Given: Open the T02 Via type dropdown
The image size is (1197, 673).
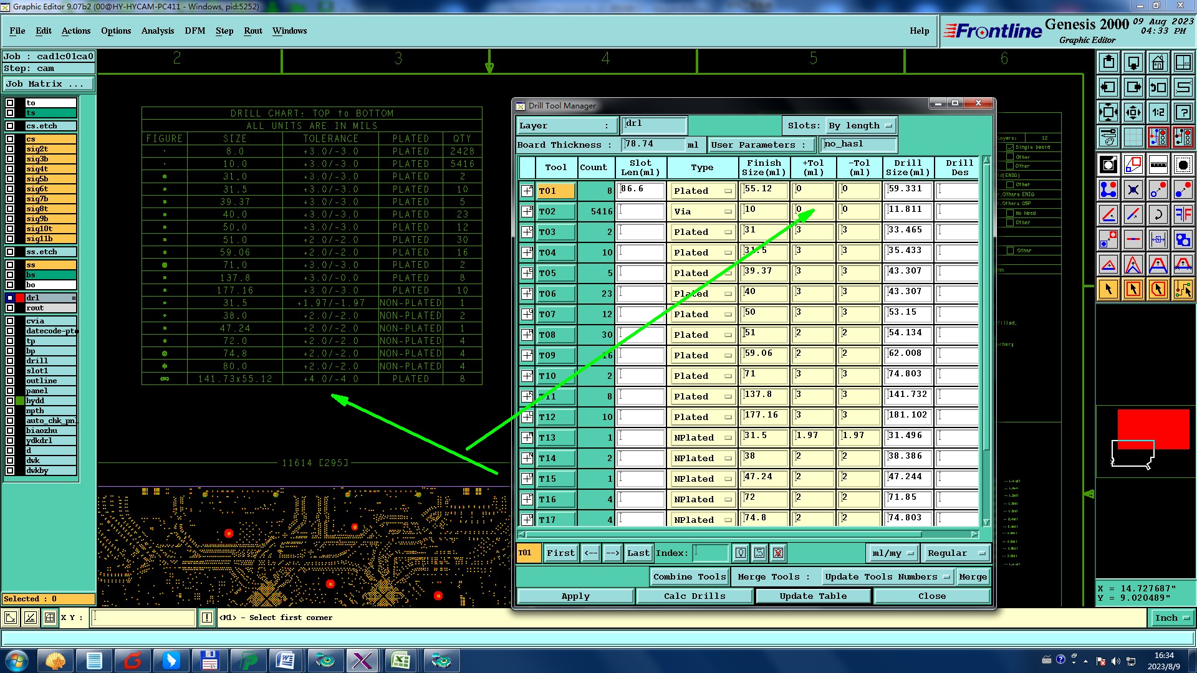Looking at the screenshot, I should coord(702,212).
